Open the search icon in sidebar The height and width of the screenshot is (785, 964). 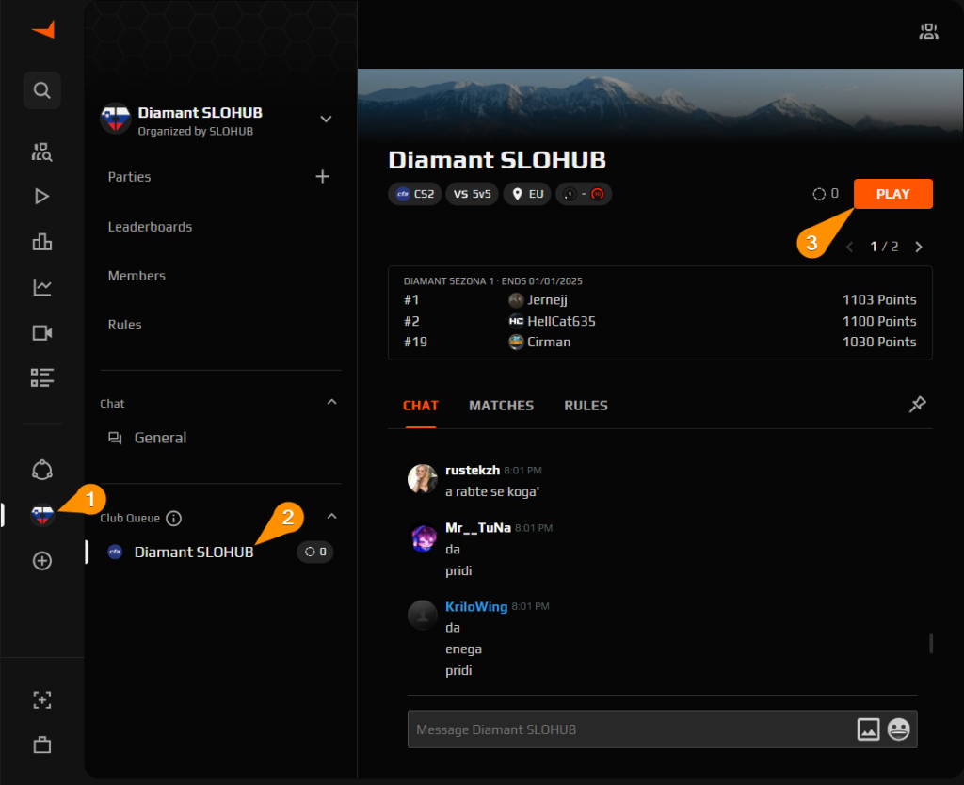pos(41,90)
